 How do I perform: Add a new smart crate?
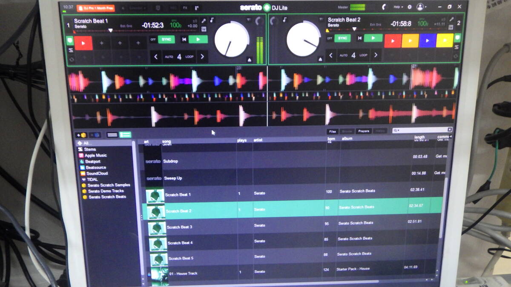click(x=94, y=135)
